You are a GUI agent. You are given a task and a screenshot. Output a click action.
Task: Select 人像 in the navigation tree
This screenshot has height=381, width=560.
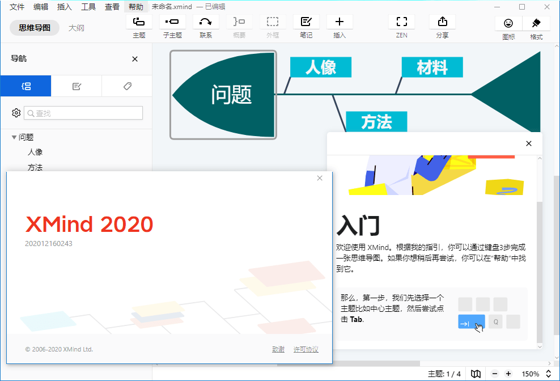(x=35, y=153)
